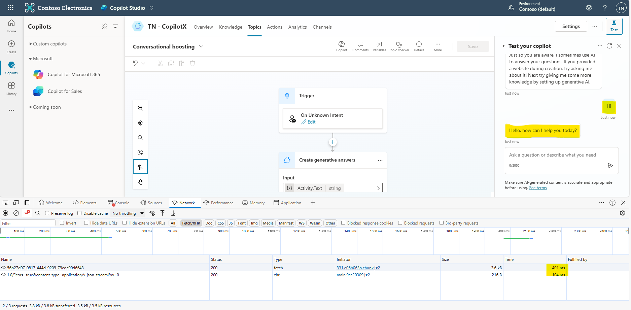Open the Conversational boosting topic dropdown
This screenshot has height=310, width=631.
tap(201, 46)
